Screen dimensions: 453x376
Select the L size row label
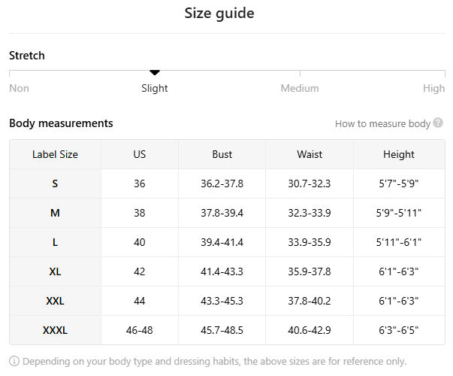(x=55, y=242)
